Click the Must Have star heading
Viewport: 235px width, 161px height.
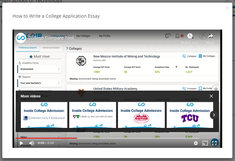point(39,57)
